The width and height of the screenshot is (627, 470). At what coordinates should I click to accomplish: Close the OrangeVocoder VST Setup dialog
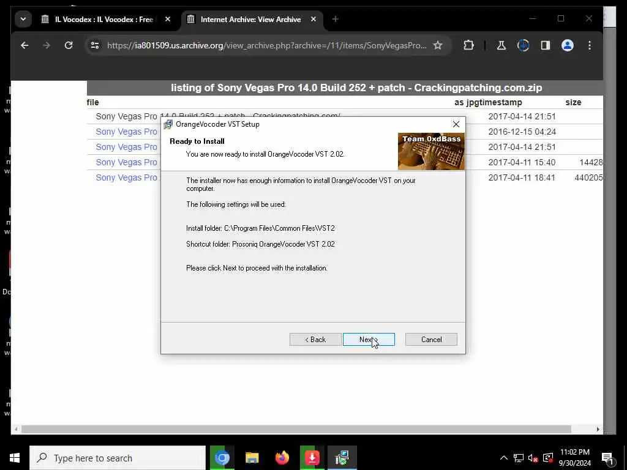point(456,124)
